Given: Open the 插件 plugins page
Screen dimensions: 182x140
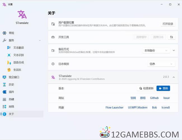Looking at the screenshot, I should (11, 92).
